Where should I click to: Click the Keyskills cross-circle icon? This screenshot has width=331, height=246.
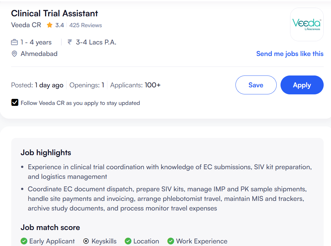tap(86, 241)
